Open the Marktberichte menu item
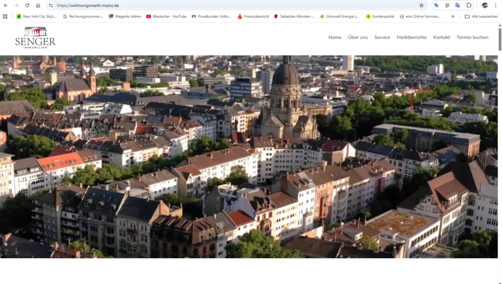Viewport: 502px width, 284px height. click(411, 37)
